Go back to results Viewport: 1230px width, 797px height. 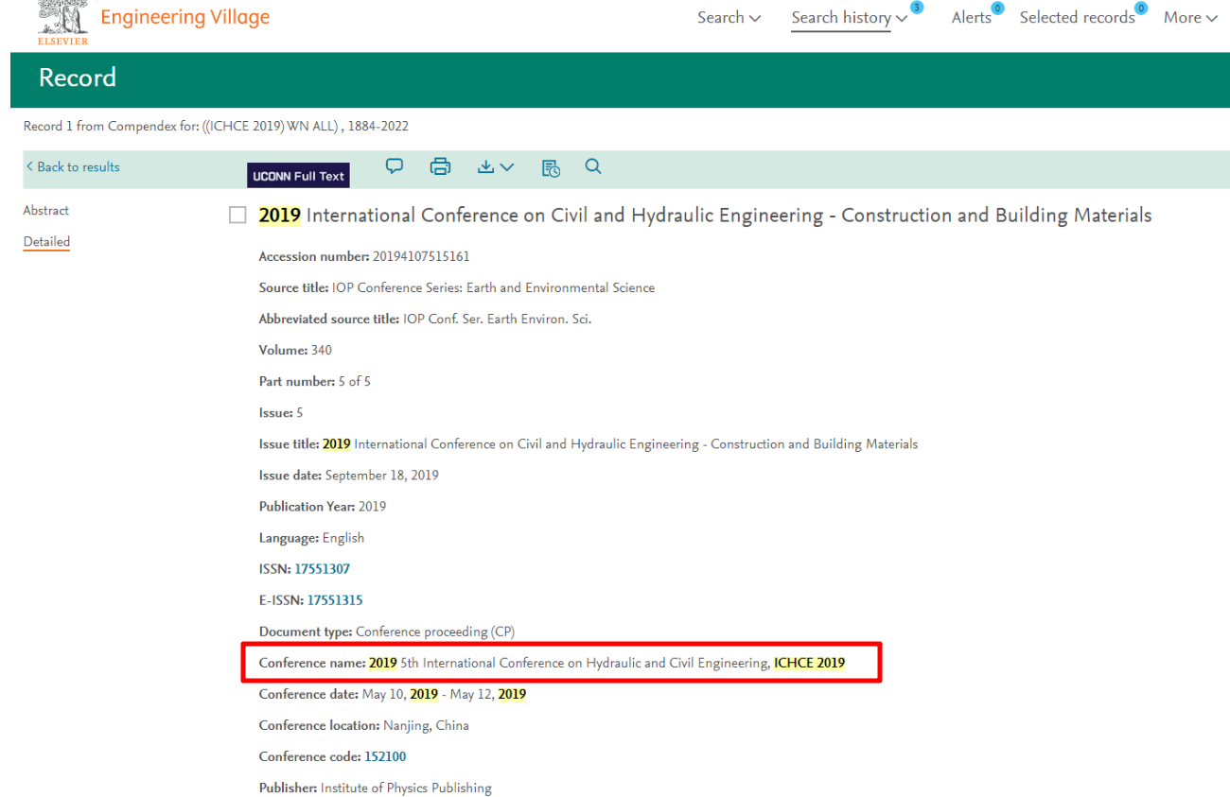(x=73, y=166)
